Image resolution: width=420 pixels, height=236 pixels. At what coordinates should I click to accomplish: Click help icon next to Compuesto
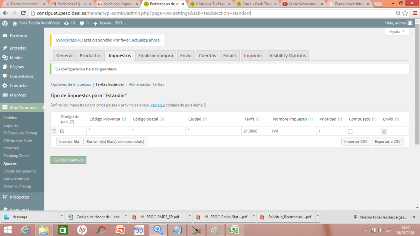pyautogui.click(x=374, y=119)
